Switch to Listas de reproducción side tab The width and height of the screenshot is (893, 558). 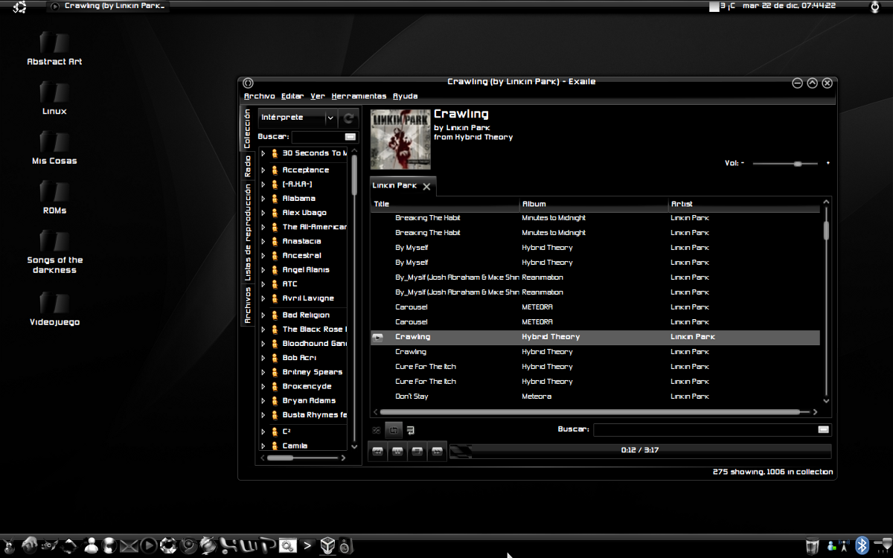[x=248, y=232]
